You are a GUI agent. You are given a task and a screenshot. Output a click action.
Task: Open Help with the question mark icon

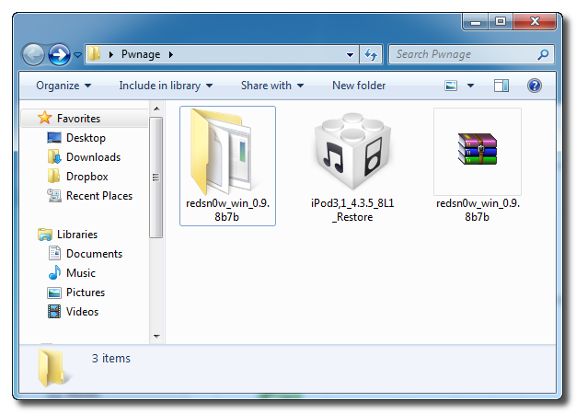pos(535,86)
